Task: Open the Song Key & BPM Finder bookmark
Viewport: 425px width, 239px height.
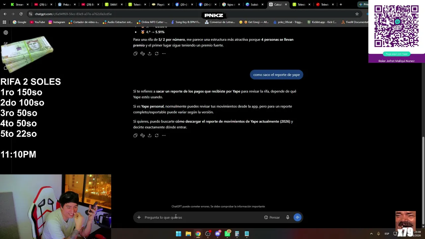Action: (185, 22)
